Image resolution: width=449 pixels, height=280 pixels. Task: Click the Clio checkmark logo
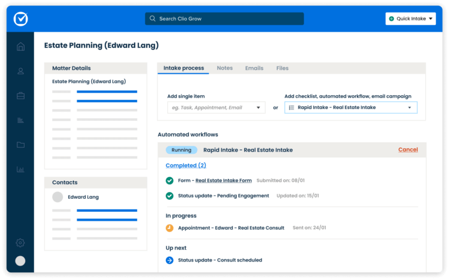tap(20, 19)
